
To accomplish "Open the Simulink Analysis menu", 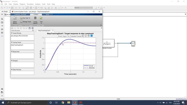I will (x=38, y=4).
